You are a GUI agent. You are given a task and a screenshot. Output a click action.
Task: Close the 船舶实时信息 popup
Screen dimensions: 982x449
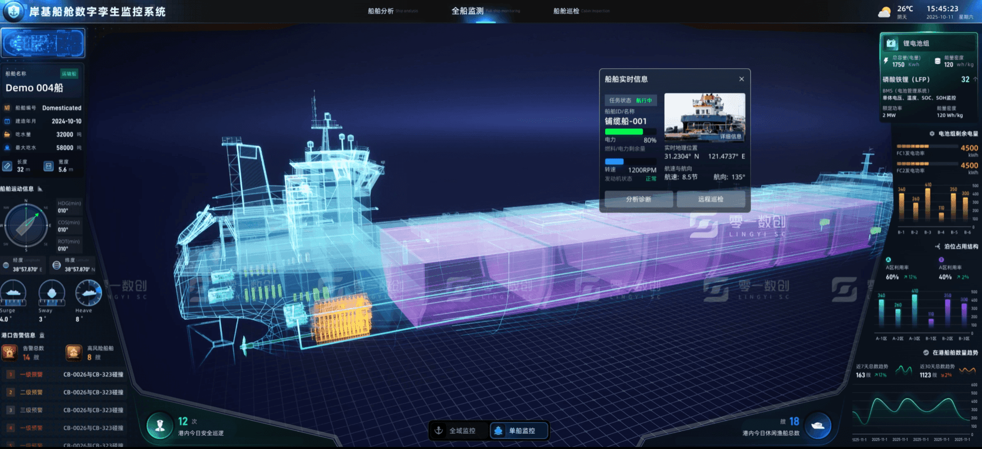coord(741,79)
